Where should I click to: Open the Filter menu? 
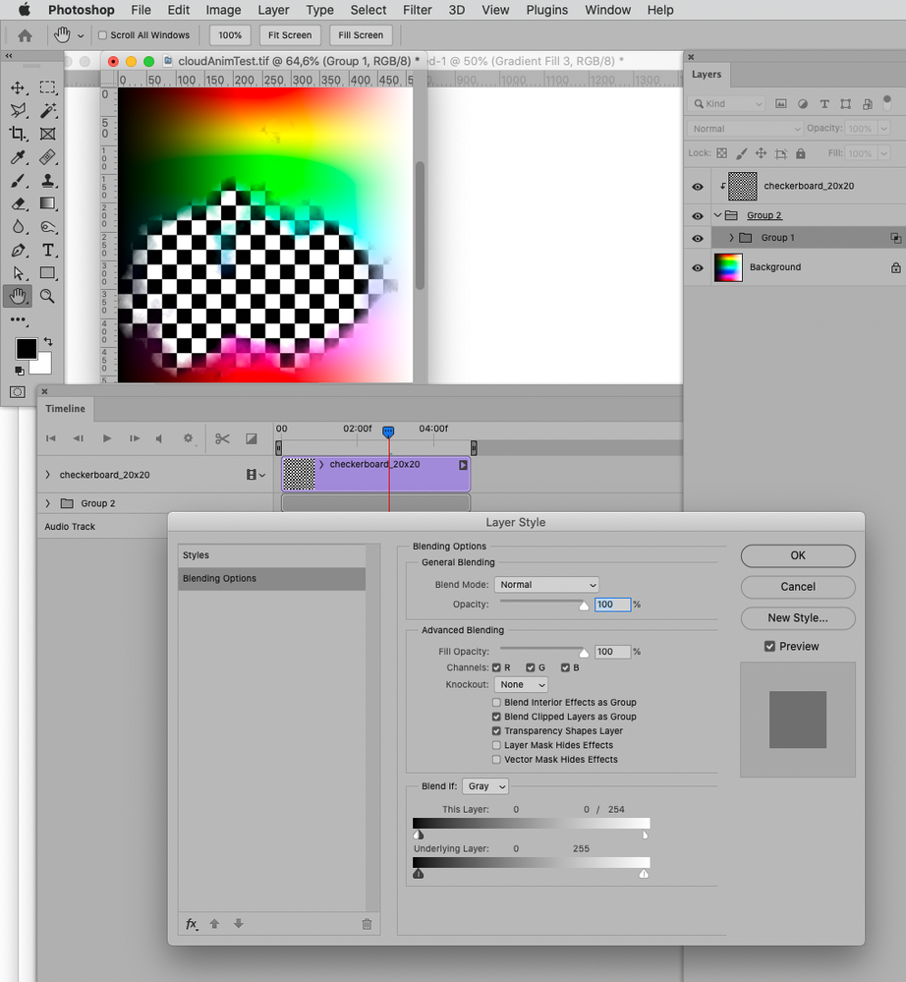417,10
